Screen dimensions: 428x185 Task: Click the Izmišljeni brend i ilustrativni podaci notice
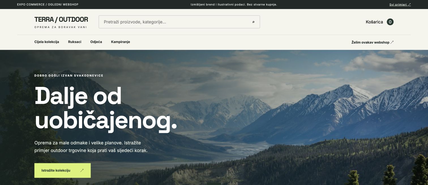[x=234, y=5]
